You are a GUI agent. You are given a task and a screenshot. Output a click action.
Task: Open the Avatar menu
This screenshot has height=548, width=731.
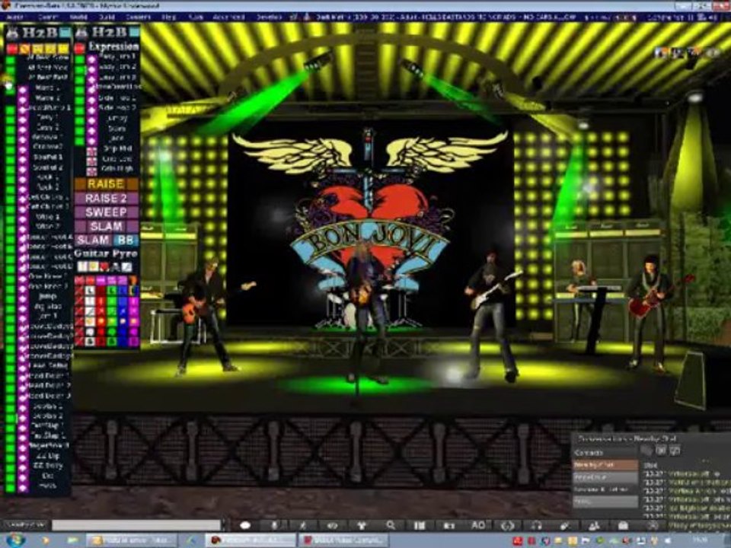(x=15, y=18)
